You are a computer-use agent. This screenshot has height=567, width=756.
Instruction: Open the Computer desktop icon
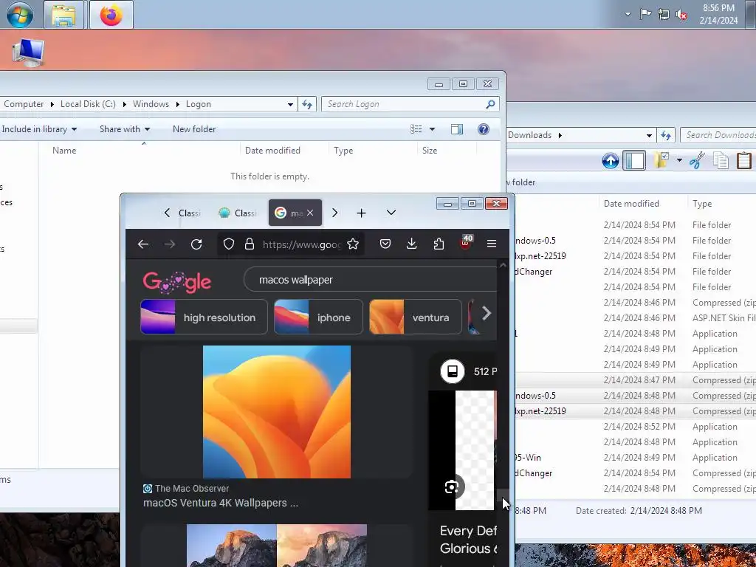[x=28, y=53]
